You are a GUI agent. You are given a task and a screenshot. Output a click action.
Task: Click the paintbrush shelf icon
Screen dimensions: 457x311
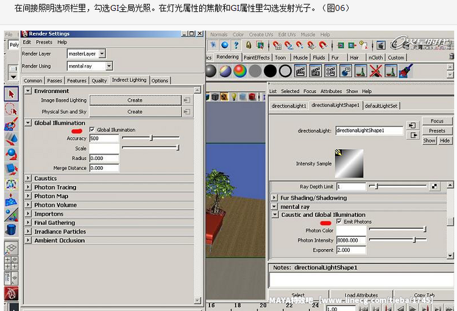pyautogui.click(x=406, y=71)
